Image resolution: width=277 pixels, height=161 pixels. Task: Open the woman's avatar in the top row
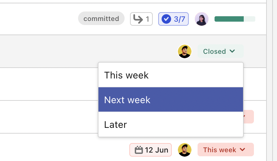(x=202, y=19)
